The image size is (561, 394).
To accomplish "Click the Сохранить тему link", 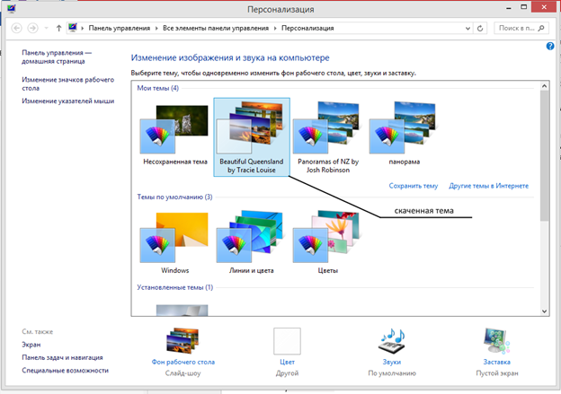I will [x=414, y=186].
